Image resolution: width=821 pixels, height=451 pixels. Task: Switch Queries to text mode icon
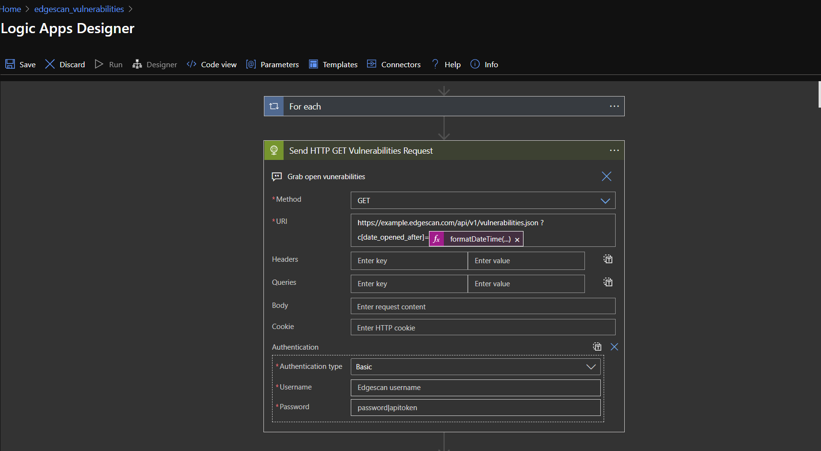pyautogui.click(x=608, y=282)
